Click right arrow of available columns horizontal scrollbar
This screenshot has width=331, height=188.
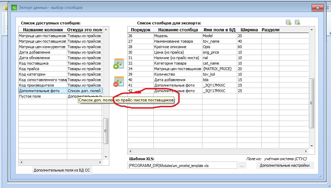100,162
